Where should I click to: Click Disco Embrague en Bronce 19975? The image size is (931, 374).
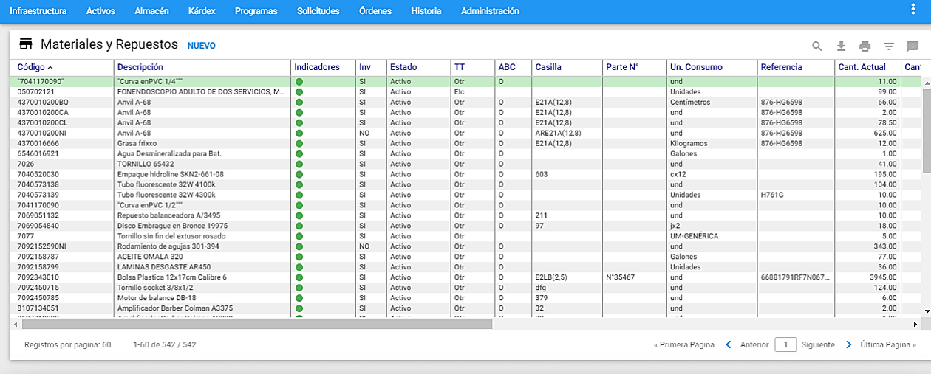pos(172,226)
